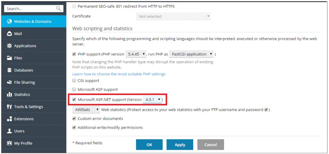Click the Websites & Domains globe icon
The width and height of the screenshot is (329, 154).
pyautogui.click(x=9, y=21)
